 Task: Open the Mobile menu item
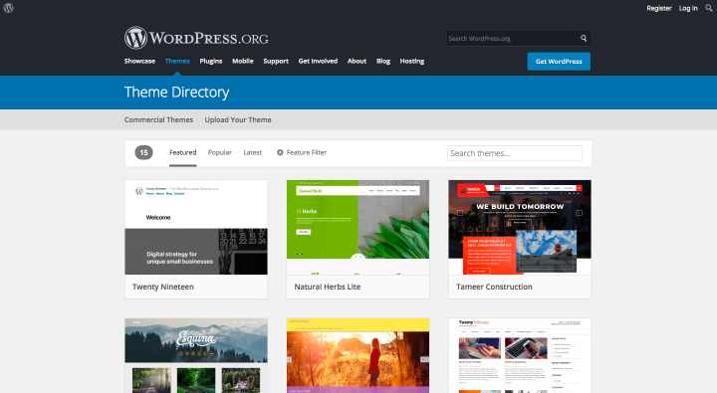click(243, 62)
